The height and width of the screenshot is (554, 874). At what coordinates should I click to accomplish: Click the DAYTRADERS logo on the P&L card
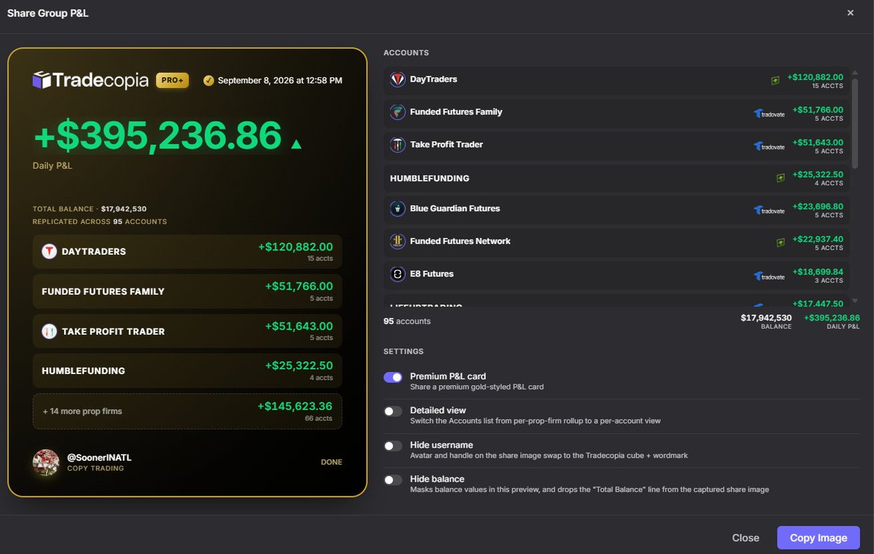pyautogui.click(x=50, y=251)
